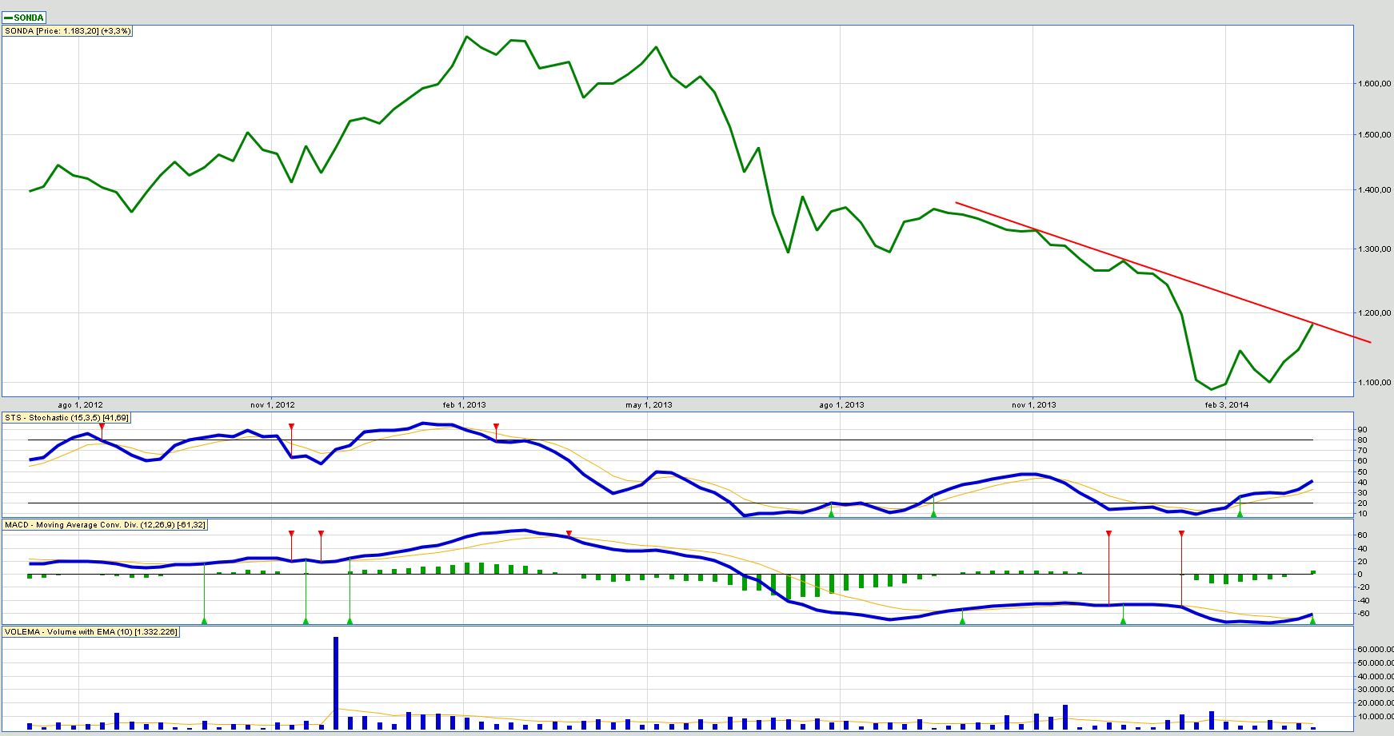This screenshot has width=1394, height=736.
Task: Click the MACD indicator panel title label
Action: (x=105, y=525)
